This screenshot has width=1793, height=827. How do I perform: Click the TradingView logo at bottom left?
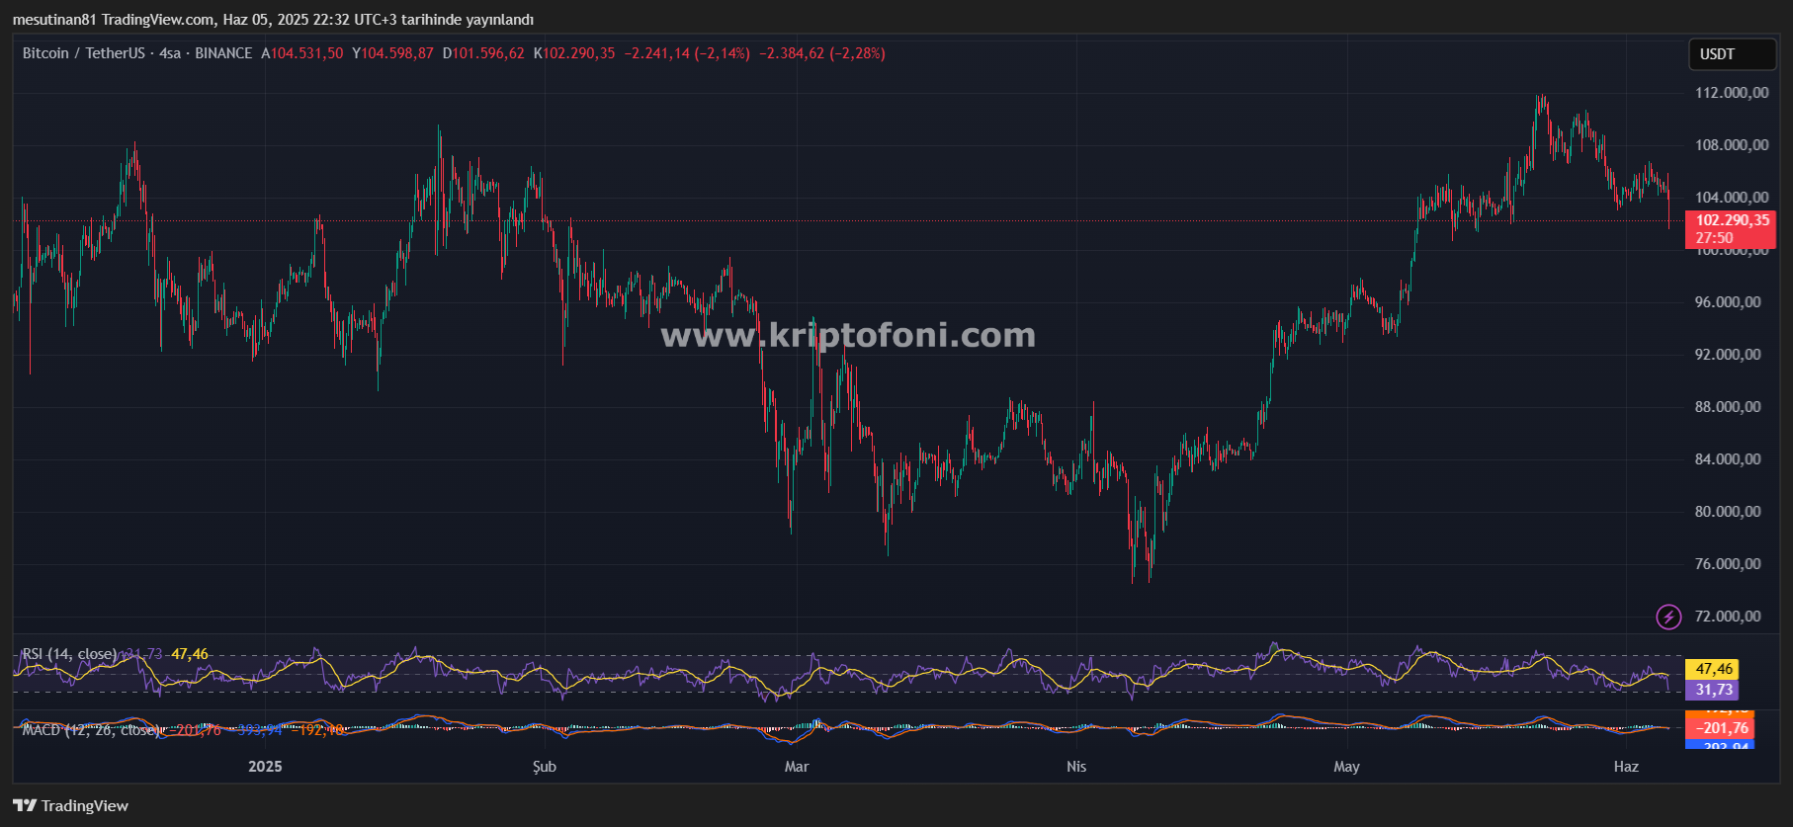point(71,806)
